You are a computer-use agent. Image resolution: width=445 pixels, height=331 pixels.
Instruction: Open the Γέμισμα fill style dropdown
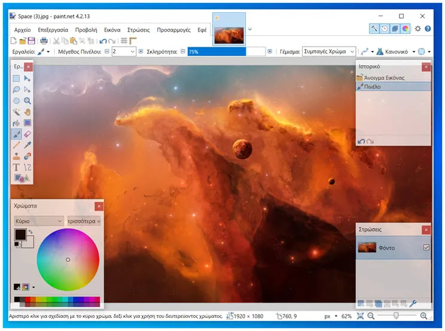pyautogui.click(x=329, y=51)
